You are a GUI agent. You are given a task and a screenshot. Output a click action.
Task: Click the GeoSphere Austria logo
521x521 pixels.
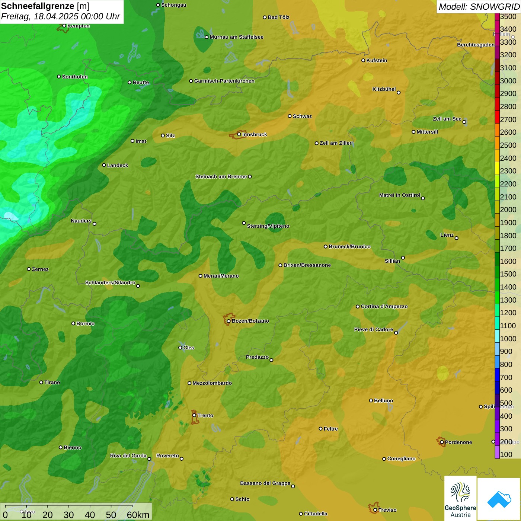tap(460, 498)
